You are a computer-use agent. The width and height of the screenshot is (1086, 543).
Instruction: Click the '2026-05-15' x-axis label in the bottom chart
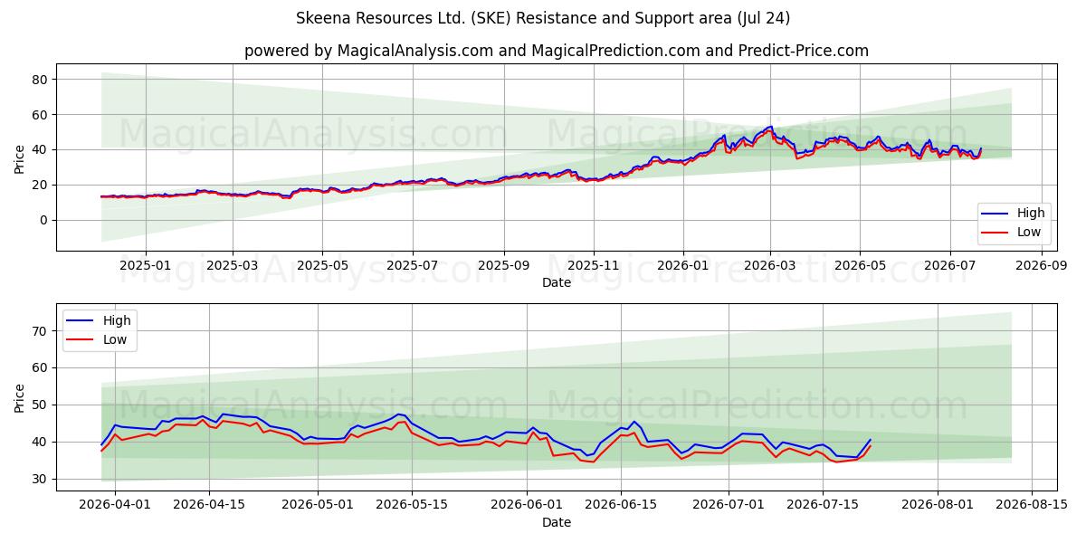[412, 506]
